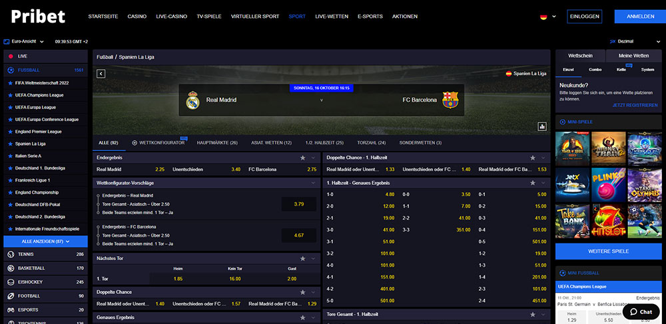The width and height of the screenshot is (666, 324).
Task: Favorite the Doppelte Chance market star
Action: (302, 292)
